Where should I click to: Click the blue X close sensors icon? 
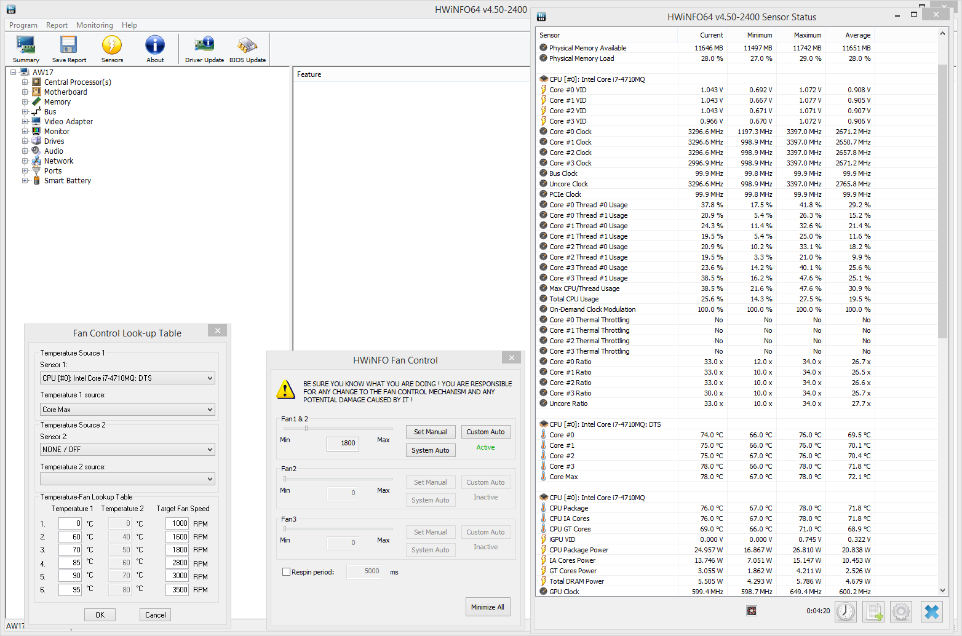[x=932, y=611]
